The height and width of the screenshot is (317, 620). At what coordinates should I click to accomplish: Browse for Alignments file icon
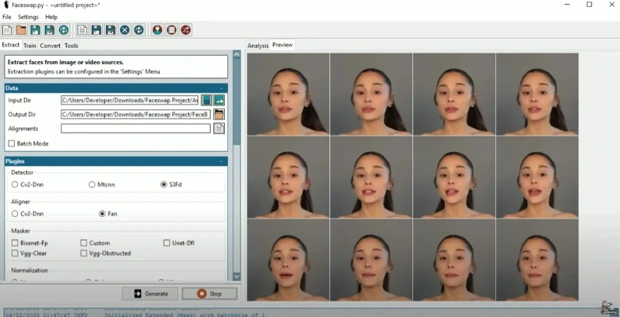219,129
